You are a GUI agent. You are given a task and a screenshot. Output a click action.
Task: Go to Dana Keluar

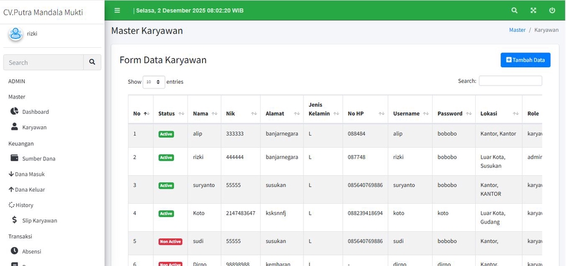click(29, 189)
